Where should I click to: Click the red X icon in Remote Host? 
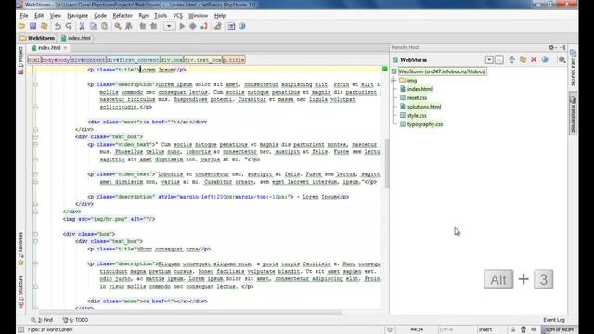(x=534, y=59)
